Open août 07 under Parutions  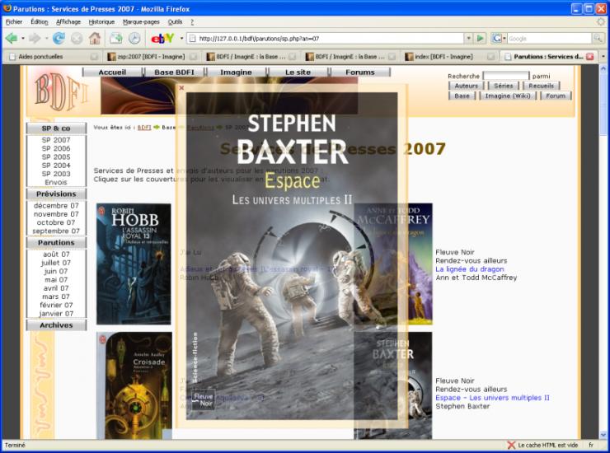point(56,254)
